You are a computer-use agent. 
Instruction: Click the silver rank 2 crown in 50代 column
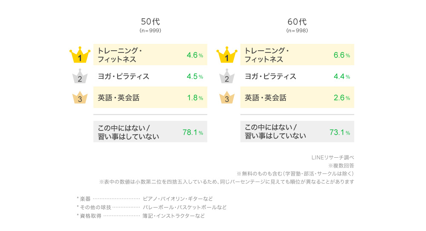coord(80,76)
